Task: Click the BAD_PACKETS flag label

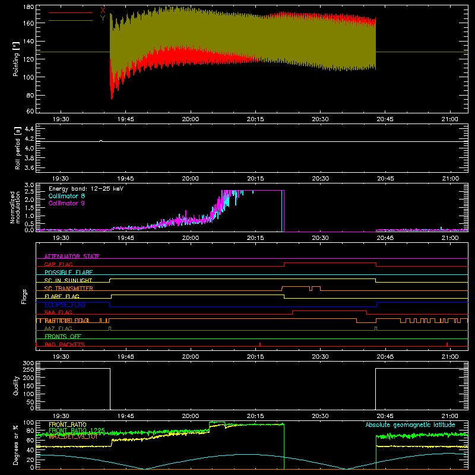Action: [65, 344]
